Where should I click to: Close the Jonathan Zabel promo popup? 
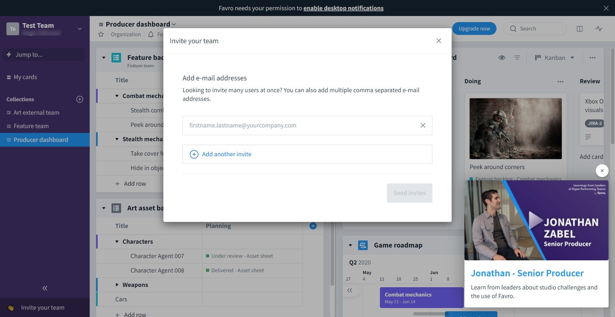click(602, 171)
